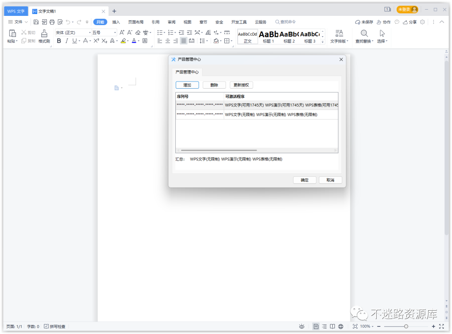This screenshot has height=334, width=452.
Task: Confirm with the 确定 button
Action: [305, 180]
